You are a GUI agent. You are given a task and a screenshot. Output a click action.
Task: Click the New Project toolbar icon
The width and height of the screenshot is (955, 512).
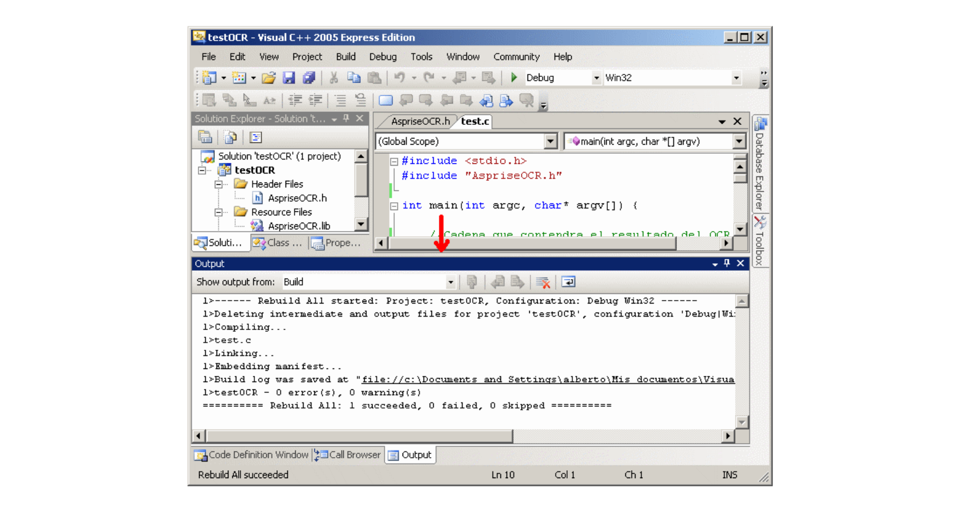[209, 77]
